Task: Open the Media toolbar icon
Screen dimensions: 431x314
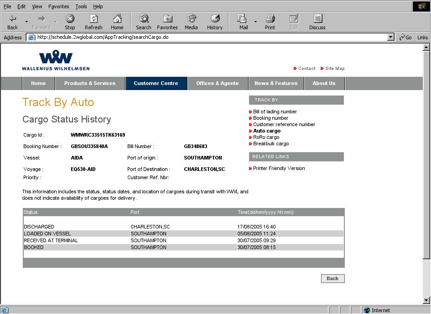Action: (191, 18)
